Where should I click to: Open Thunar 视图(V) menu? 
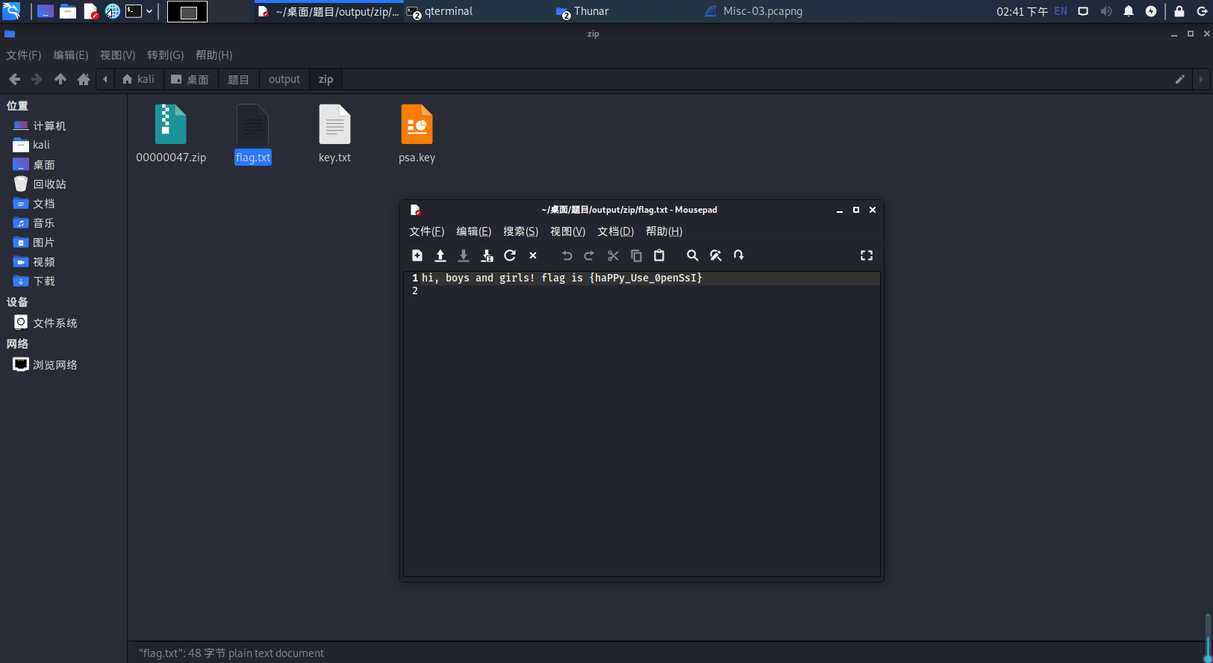click(118, 55)
